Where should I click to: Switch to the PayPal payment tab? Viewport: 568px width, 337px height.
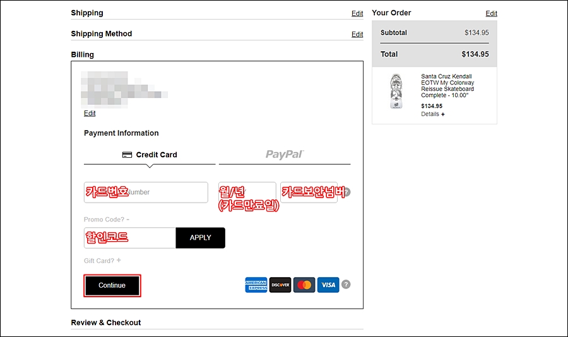pyautogui.click(x=285, y=155)
